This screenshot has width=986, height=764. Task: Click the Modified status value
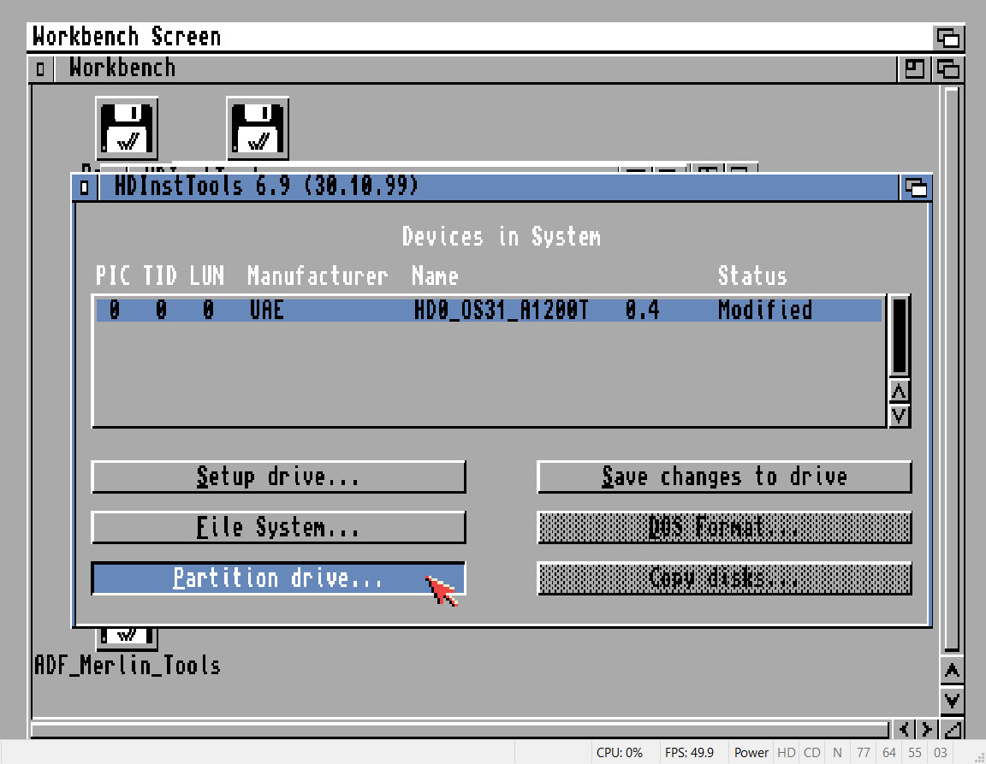pyautogui.click(x=765, y=310)
